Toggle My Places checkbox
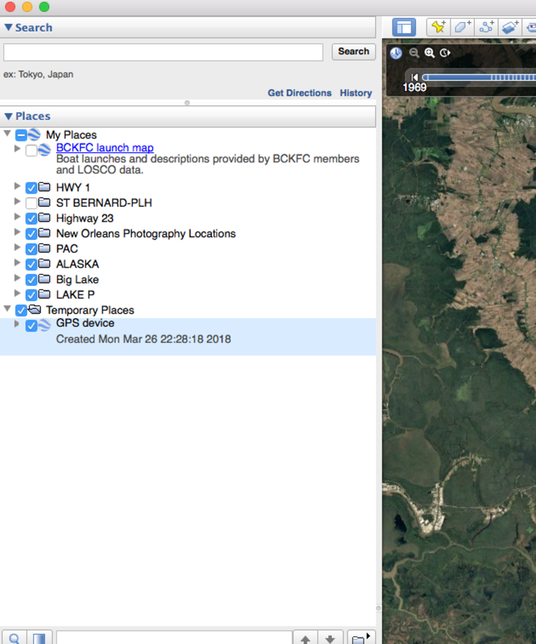Screen dimensions: 536x644 21,135
